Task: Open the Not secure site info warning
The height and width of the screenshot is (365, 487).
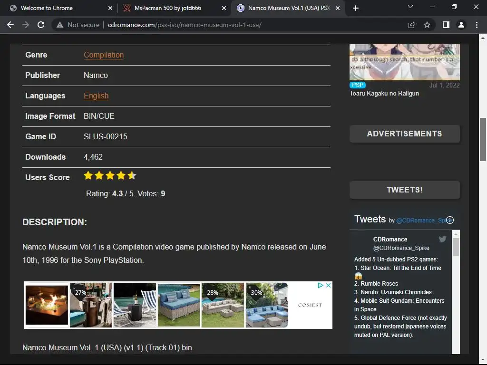Action: coord(78,25)
